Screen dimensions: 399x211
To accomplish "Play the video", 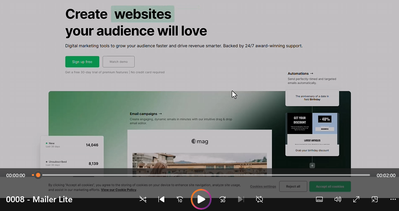I will tap(201, 200).
